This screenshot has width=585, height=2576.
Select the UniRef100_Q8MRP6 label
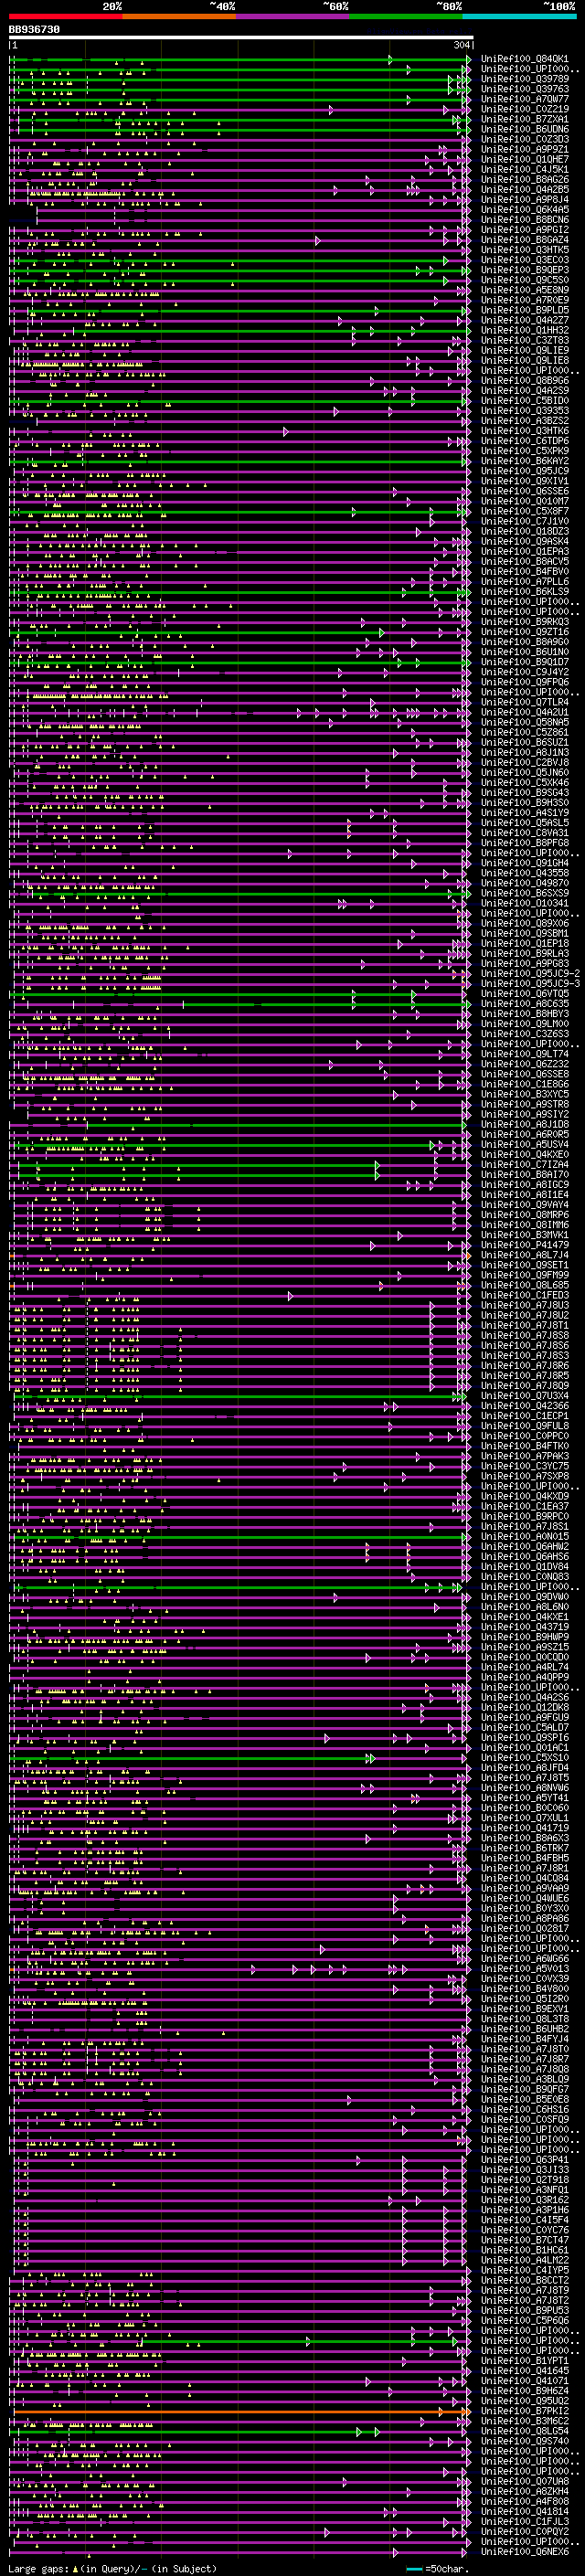(525, 1215)
